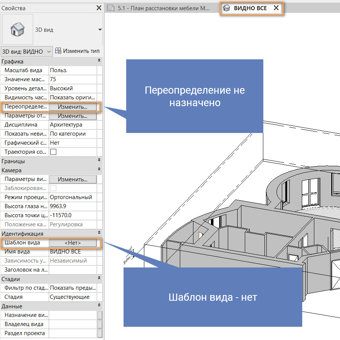Click the Уровень детализации value Высокий

[x=73, y=88]
